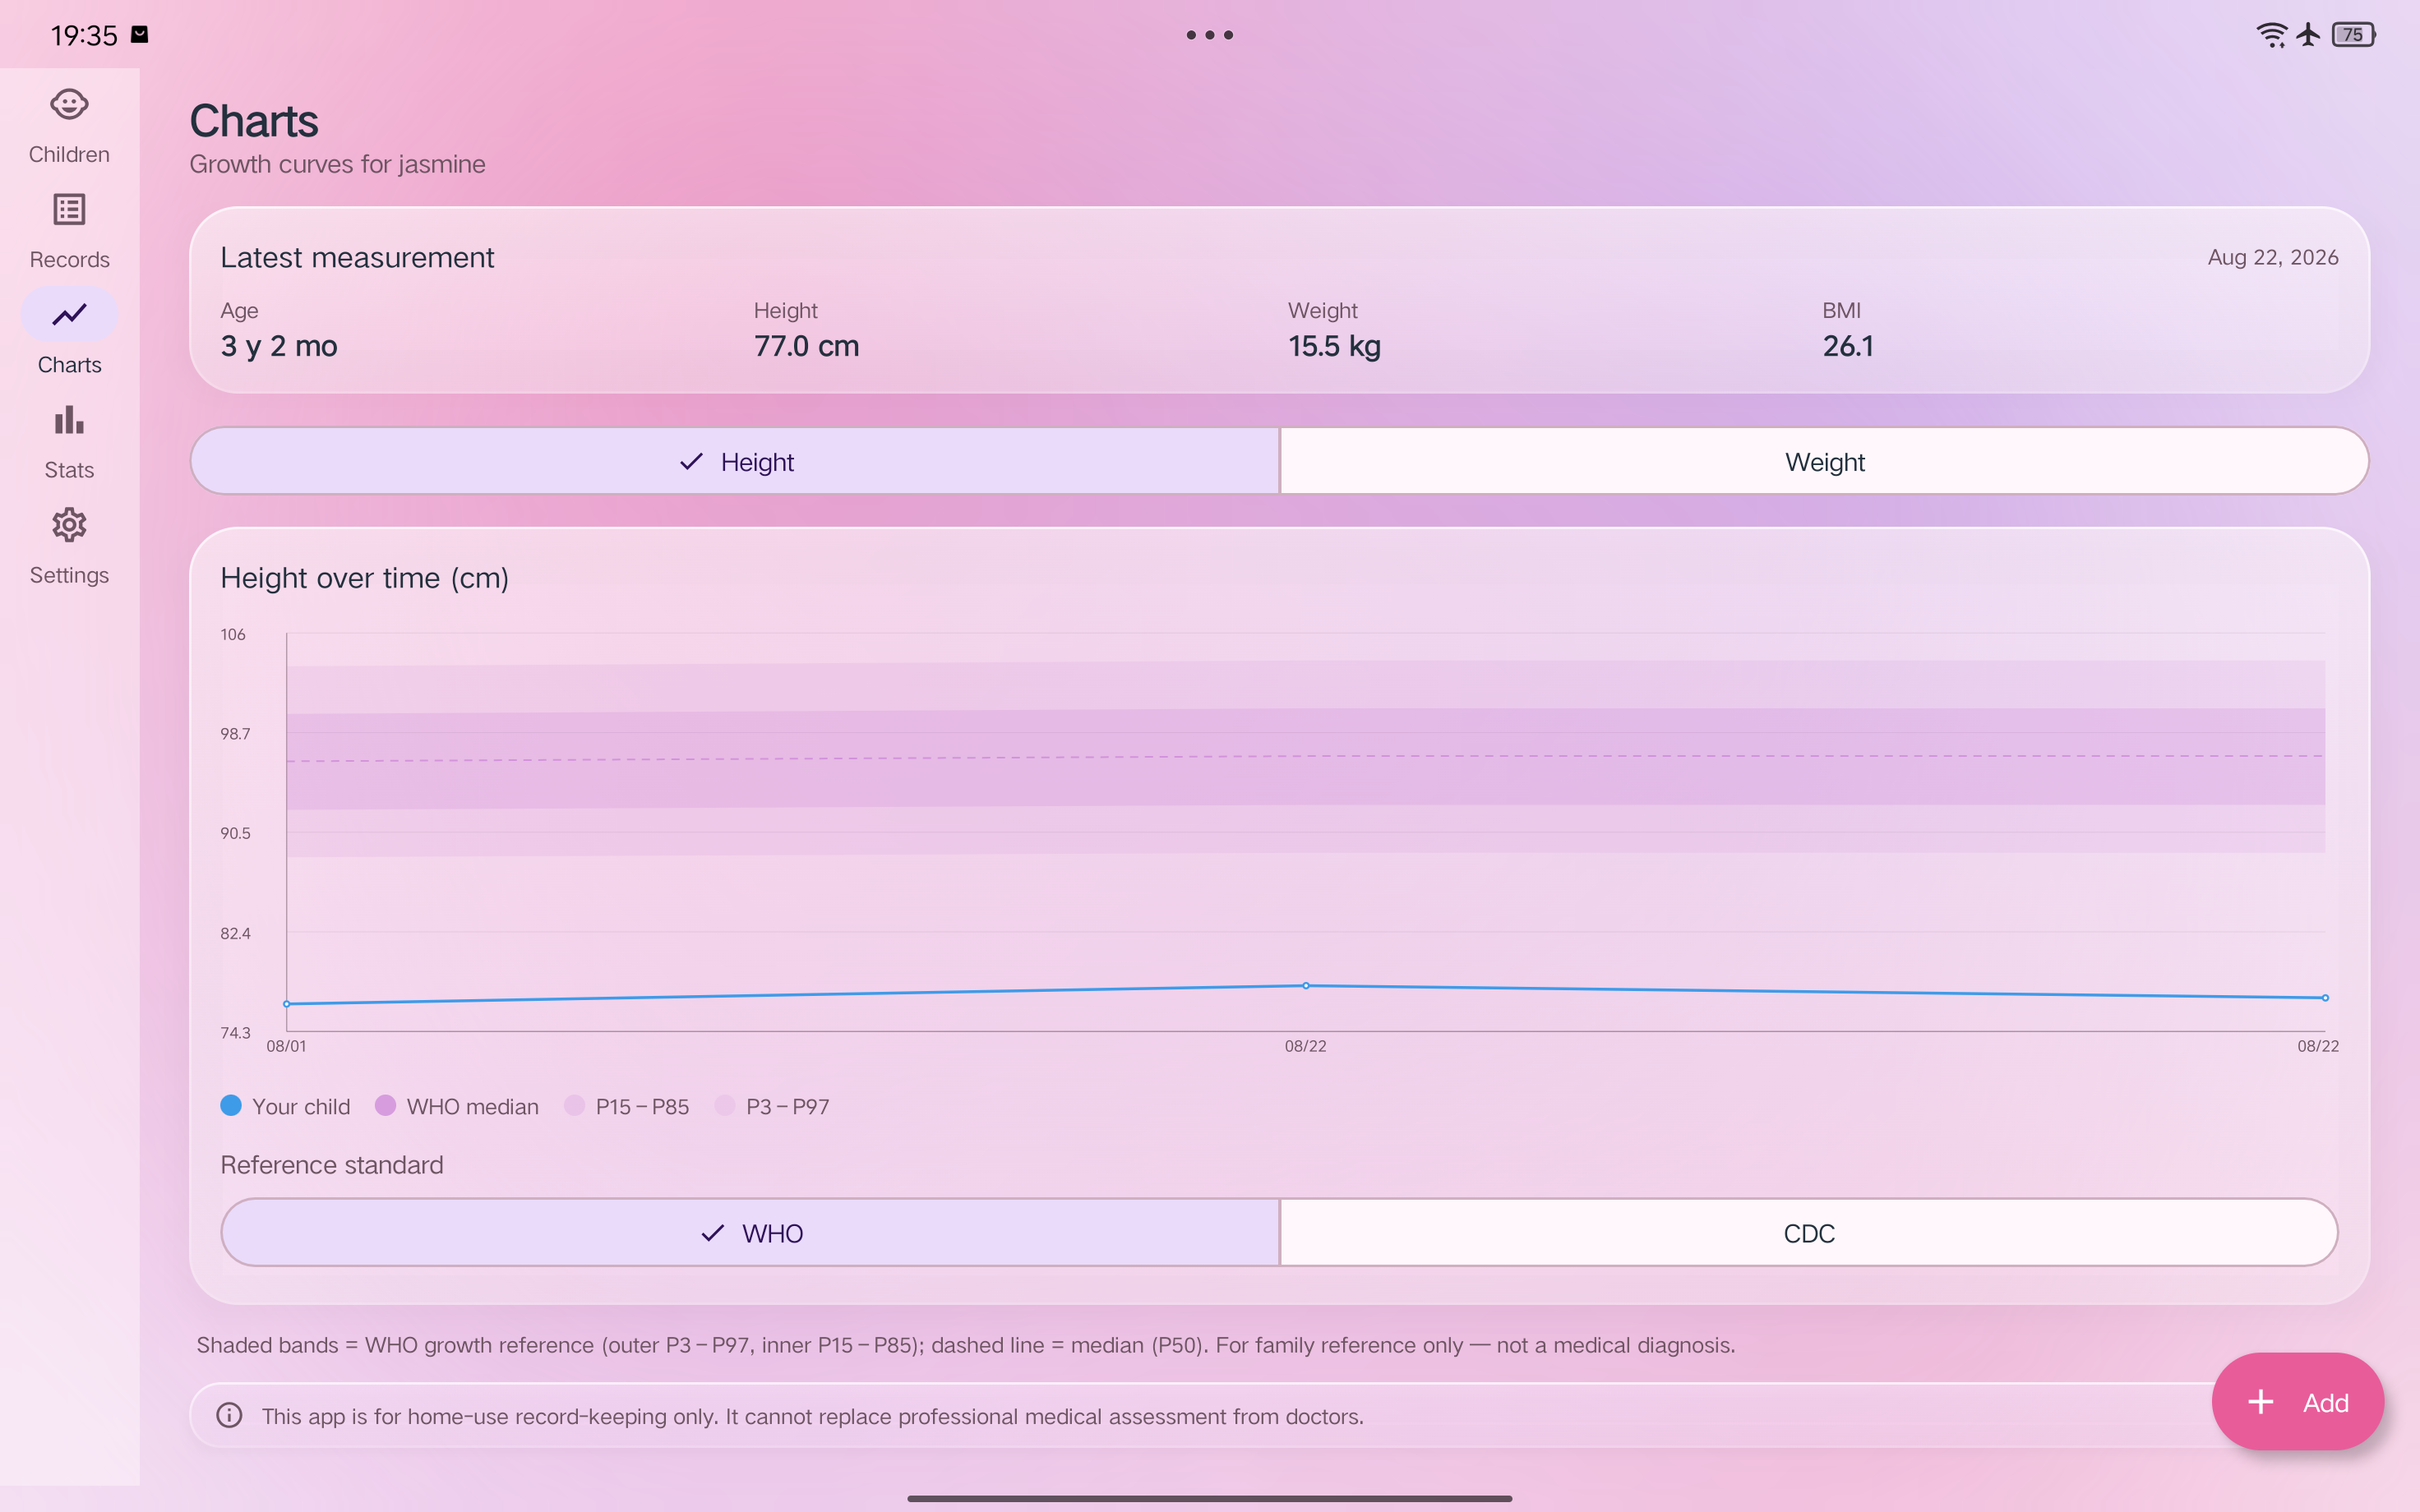The image size is (2420, 1512).
Task: Switch to the Weight chart segment
Action: pyautogui.click(x=1824, y=461)
